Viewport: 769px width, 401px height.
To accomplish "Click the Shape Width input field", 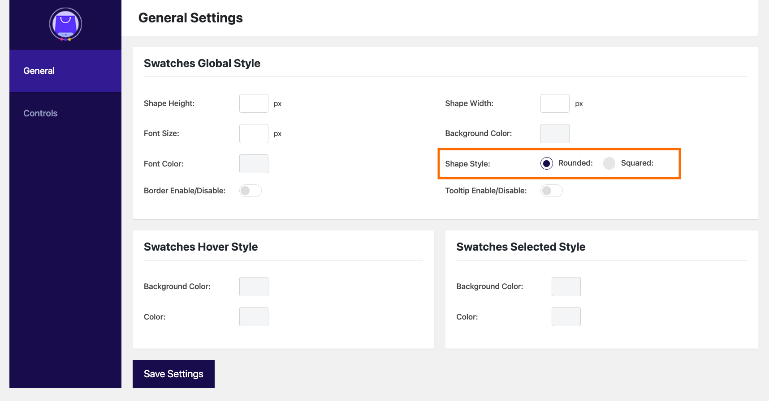I will click(555, 103).
